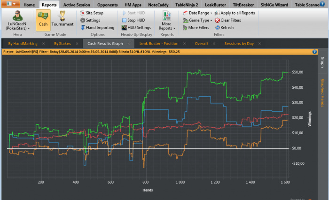Screen dimensions: 329x200
Task: Switch to By HandMarking report tab
Action: (23, 44)
